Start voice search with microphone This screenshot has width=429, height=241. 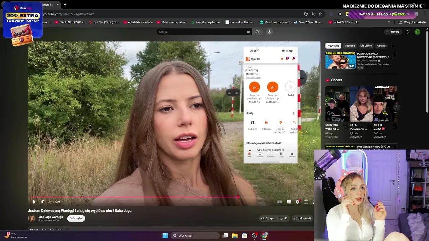point(269,32)
